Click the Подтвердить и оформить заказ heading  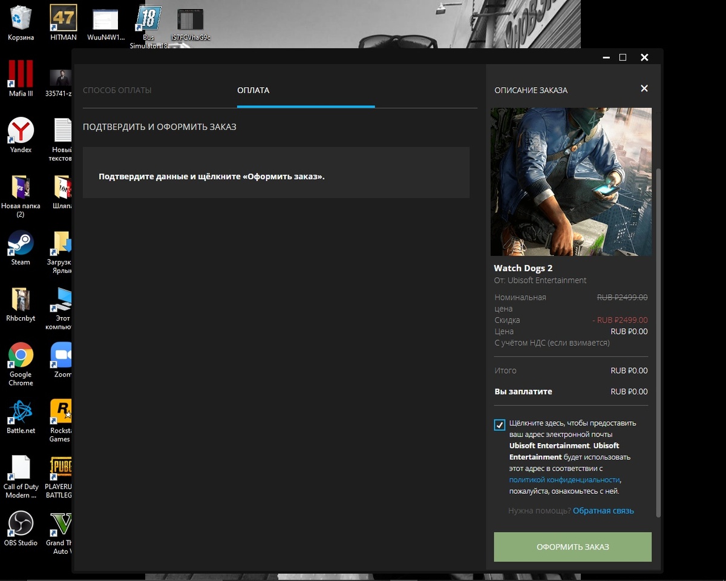(160, 127)
